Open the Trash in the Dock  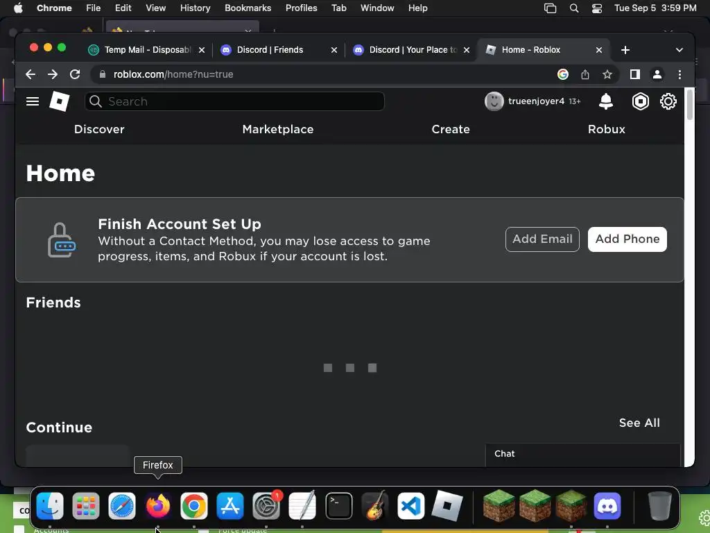[659, 505]
